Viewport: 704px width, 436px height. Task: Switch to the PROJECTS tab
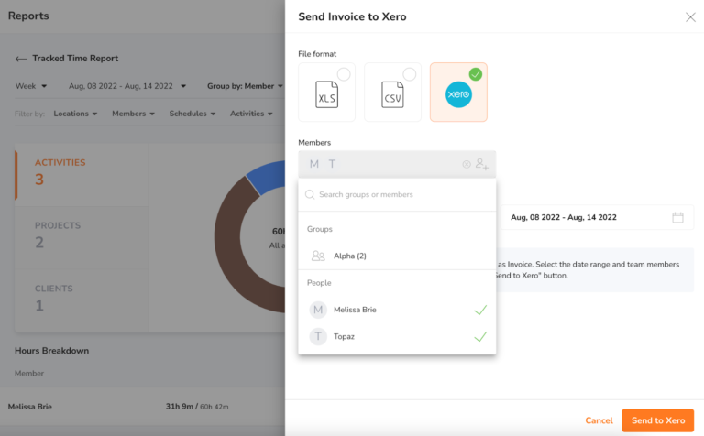tap(82, 238)
